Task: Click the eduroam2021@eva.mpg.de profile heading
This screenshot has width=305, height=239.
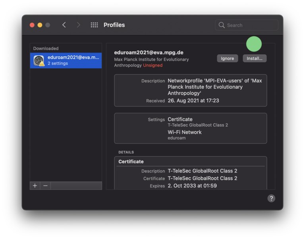Action: [149, 52]
